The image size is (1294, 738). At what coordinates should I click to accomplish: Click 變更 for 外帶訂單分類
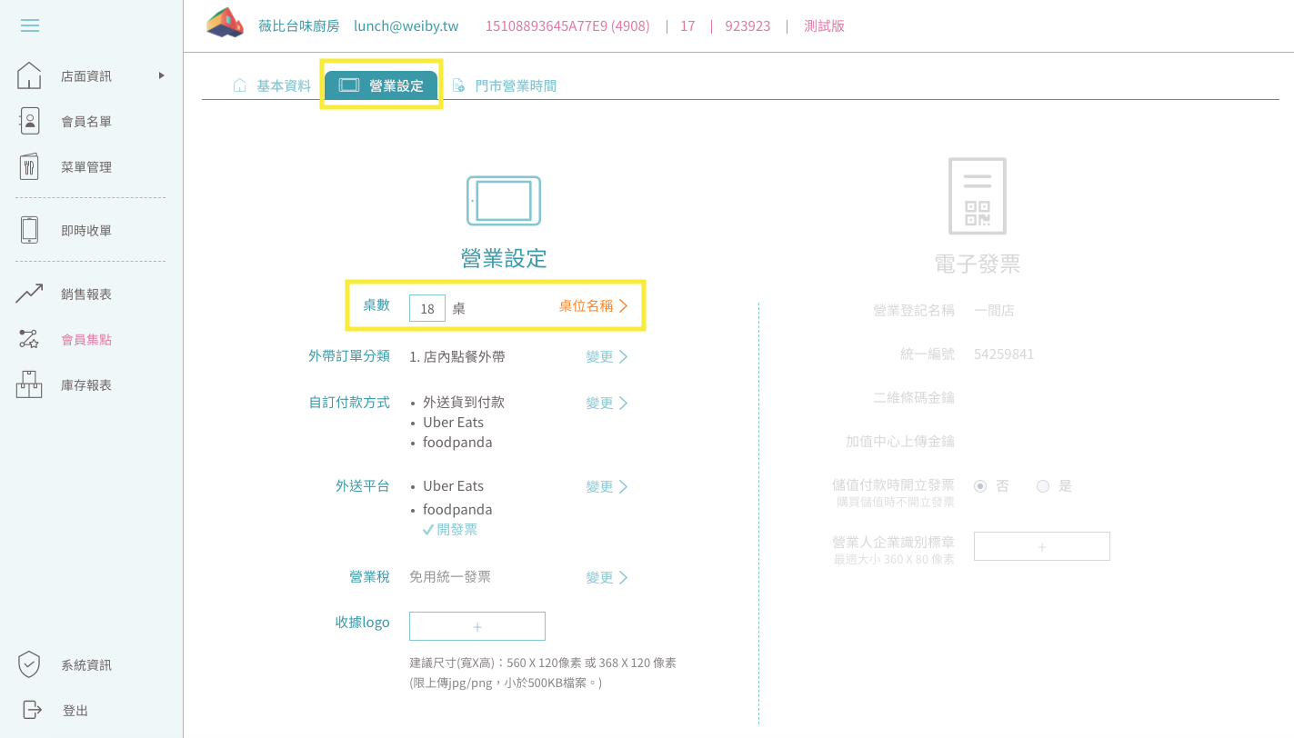tap(607, 357)
